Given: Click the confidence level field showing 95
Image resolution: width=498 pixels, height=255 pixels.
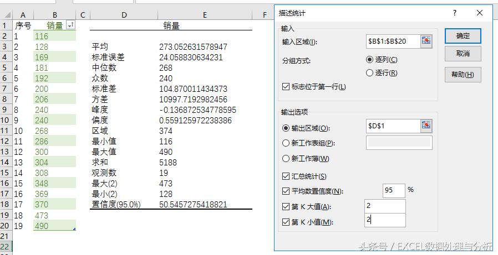Looking at the screenshot, I should coord(394,190).
